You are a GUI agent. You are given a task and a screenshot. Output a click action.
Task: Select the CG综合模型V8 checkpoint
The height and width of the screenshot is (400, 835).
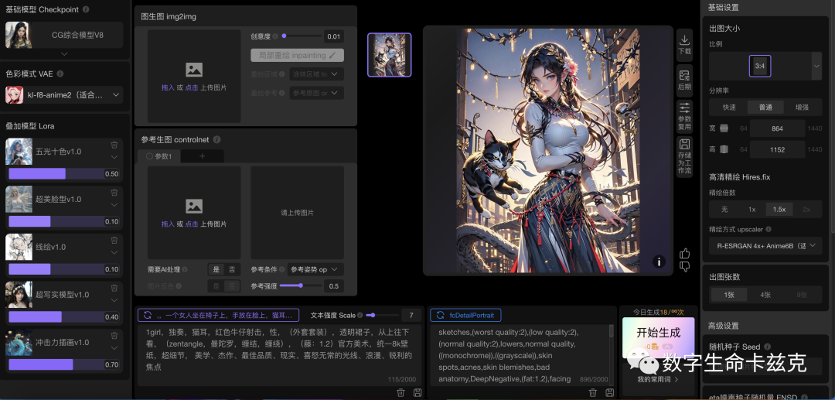pos(64,35)
